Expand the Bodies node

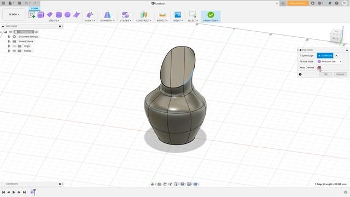point(9,51)
